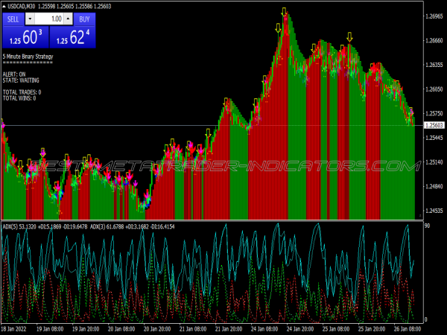Click the 1.24840 price axis label
The height and width of the screenshot is (335, 447).
click(x=434, y=187)
